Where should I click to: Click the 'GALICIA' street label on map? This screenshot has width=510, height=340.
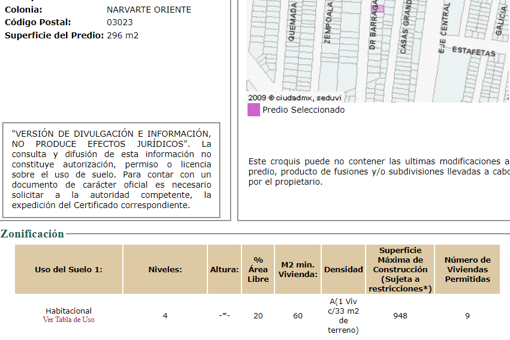[x=501, y=20]
